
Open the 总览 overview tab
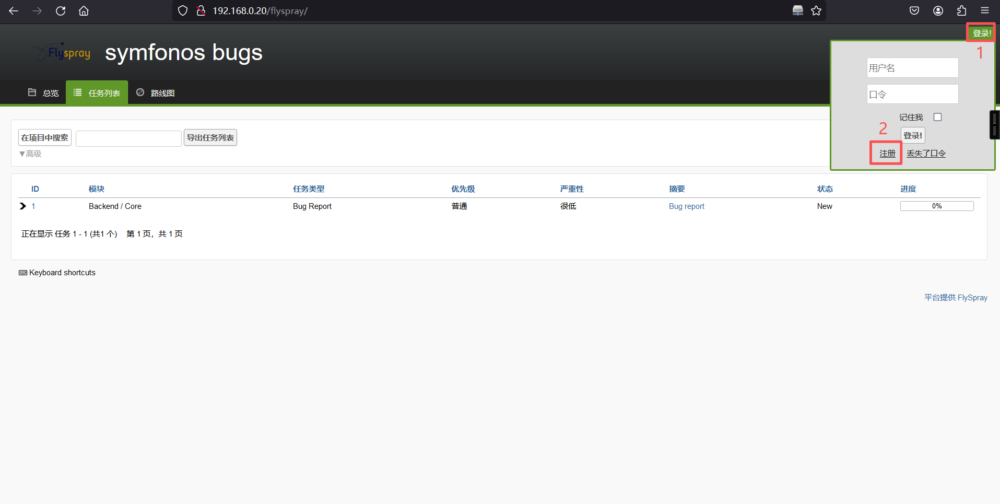click(x=43, y=93)
